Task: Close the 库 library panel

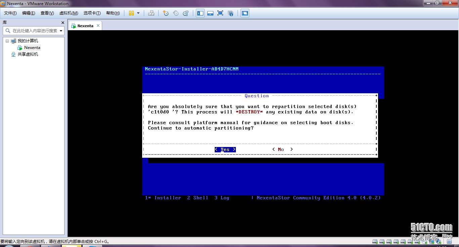Action: [63, 22]
